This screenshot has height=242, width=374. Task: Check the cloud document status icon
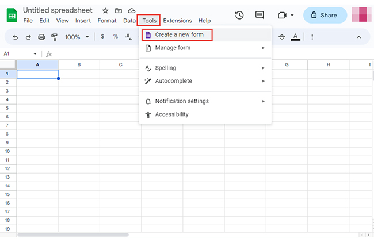(131, 11)
